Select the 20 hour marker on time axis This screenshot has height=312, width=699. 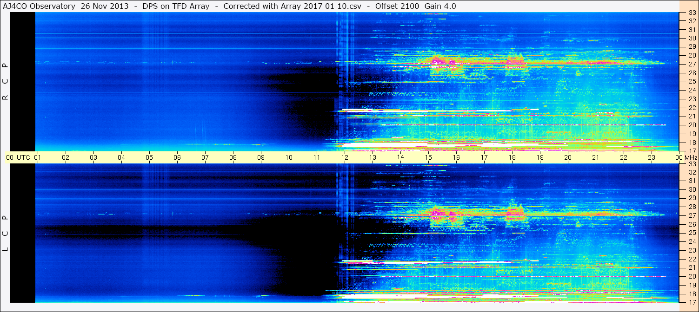click(x=568, y=157)
